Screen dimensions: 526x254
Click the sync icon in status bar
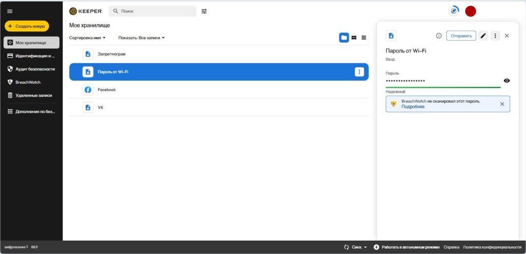tap(347, 247)
